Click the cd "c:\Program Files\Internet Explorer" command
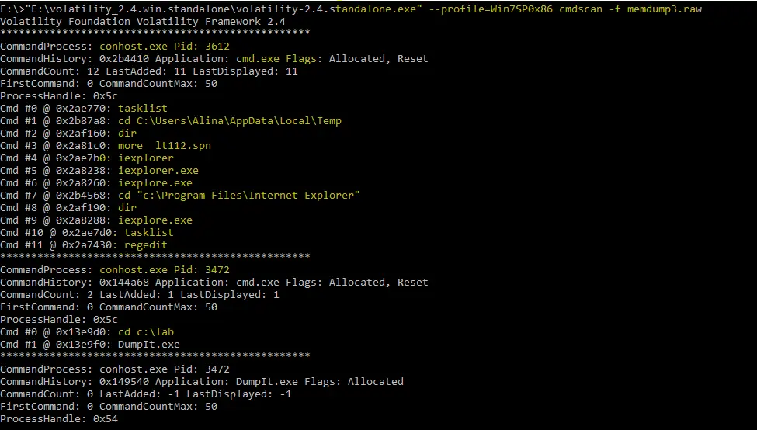 [x=239, y=196]
